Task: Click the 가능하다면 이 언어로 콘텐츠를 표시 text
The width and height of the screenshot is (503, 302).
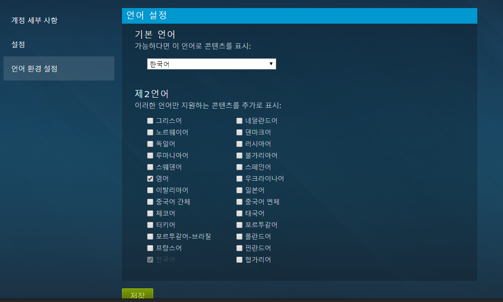Action: click(193, 46)
